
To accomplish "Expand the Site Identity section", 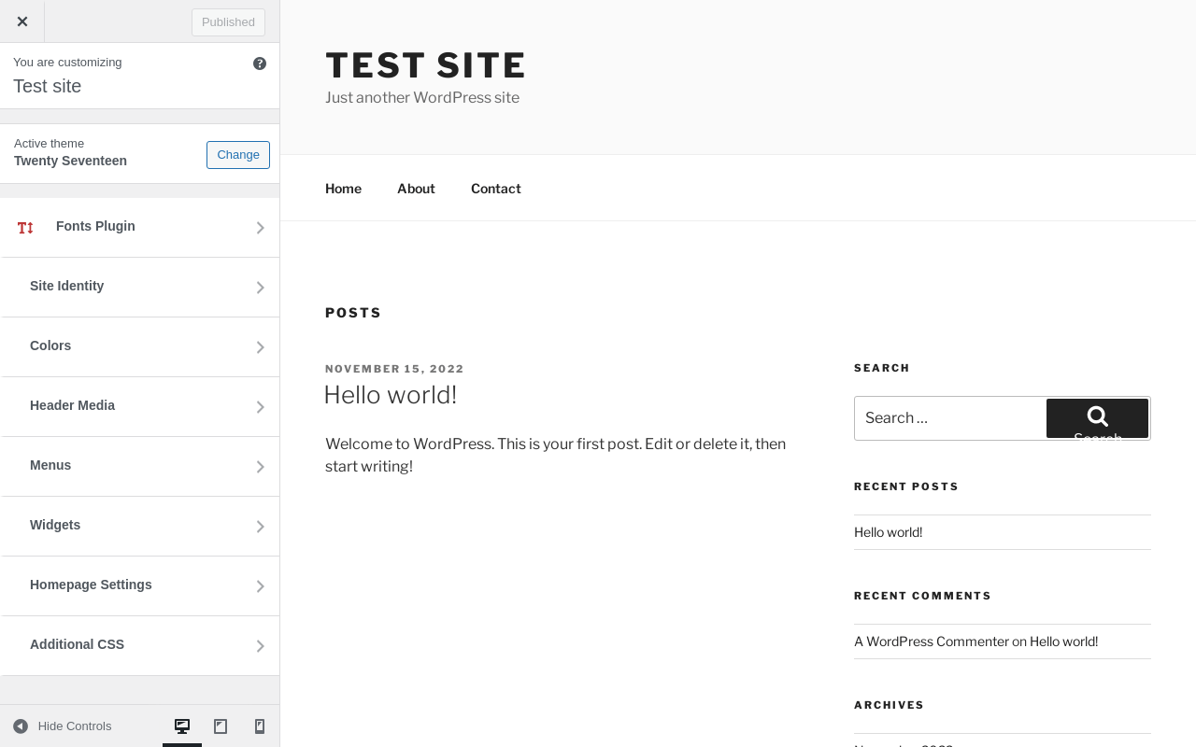I will tap(140, 287).
